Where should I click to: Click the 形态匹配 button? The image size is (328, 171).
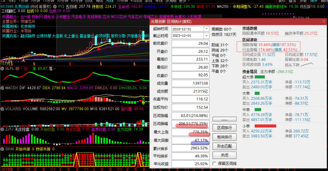[x=224, y=146]
